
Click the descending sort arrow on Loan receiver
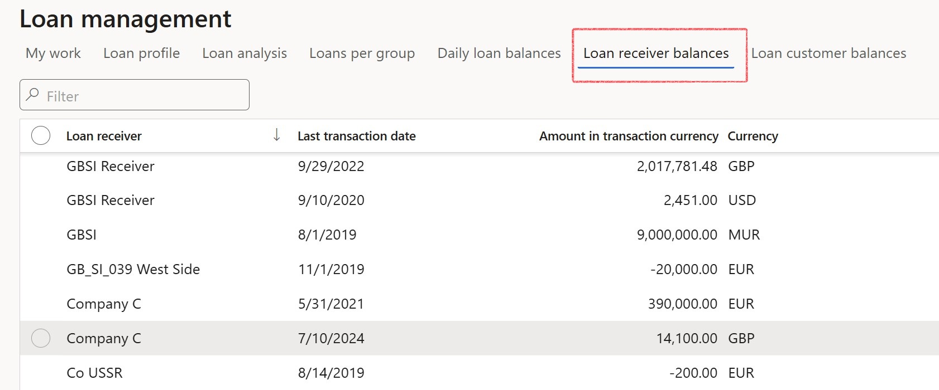tap(276, 135)
